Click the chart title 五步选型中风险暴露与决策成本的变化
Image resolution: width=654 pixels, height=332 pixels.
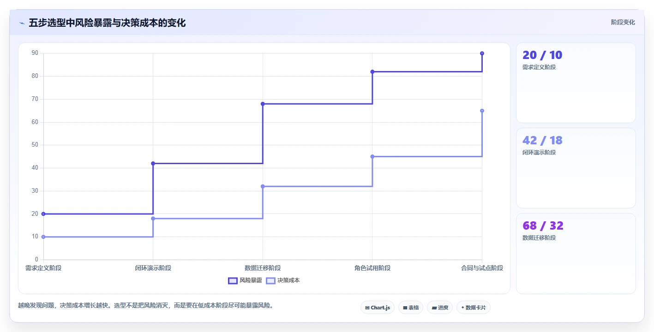[x=107, y=23]
